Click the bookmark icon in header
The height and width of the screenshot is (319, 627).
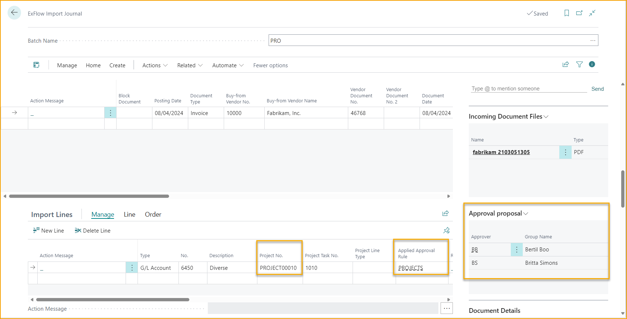point(567,13)
